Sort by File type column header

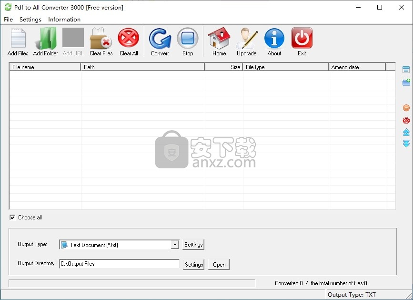pos(285,67)
